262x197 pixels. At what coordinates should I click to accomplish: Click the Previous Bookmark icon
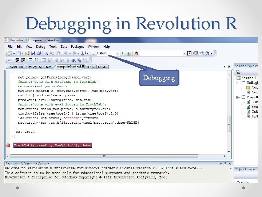pos(50,60)
